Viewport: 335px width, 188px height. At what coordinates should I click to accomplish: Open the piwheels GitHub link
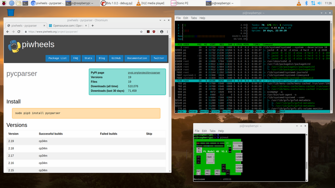(116, 58)
